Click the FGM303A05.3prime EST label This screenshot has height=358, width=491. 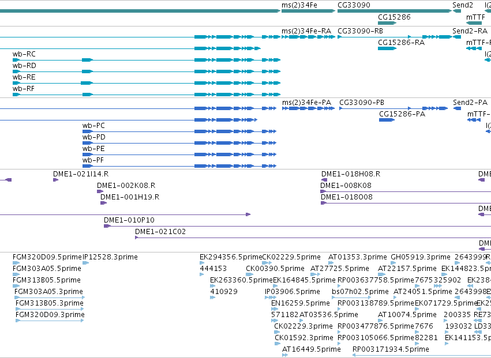click(48, 292)
